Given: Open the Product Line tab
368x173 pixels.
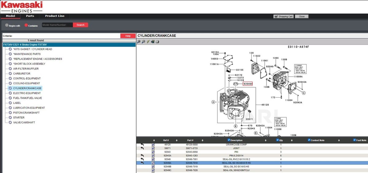Looking at the screenshot, I should (55, 16).
